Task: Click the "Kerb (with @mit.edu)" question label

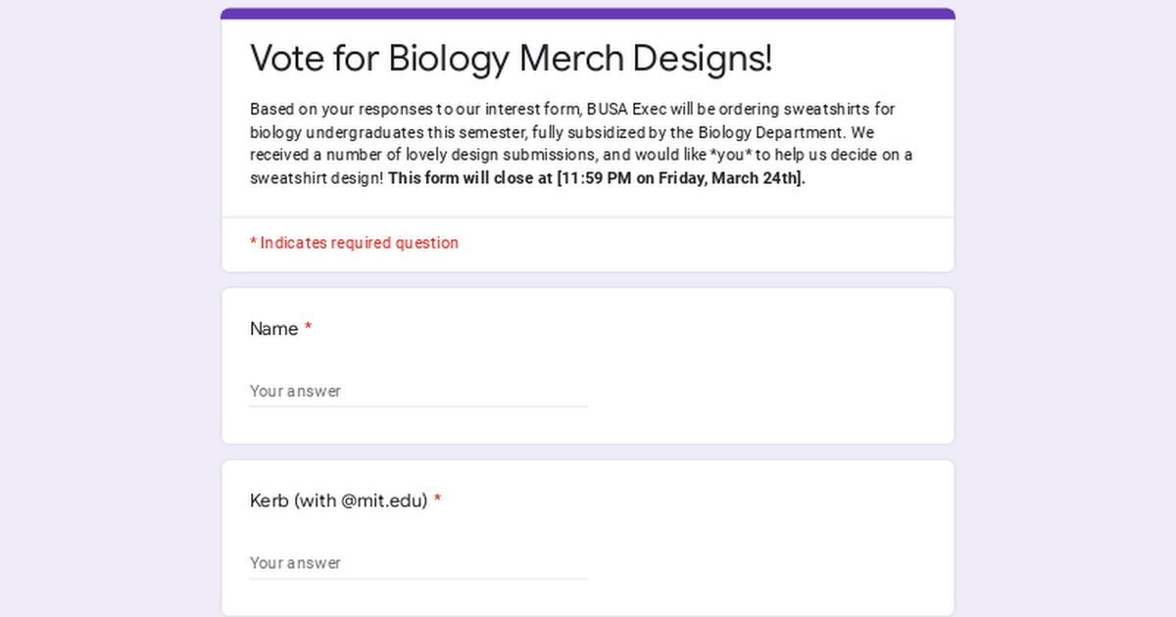Action: pos(339,500)
